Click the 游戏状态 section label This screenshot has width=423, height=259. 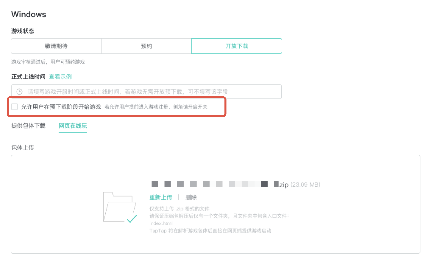[23, 31]
